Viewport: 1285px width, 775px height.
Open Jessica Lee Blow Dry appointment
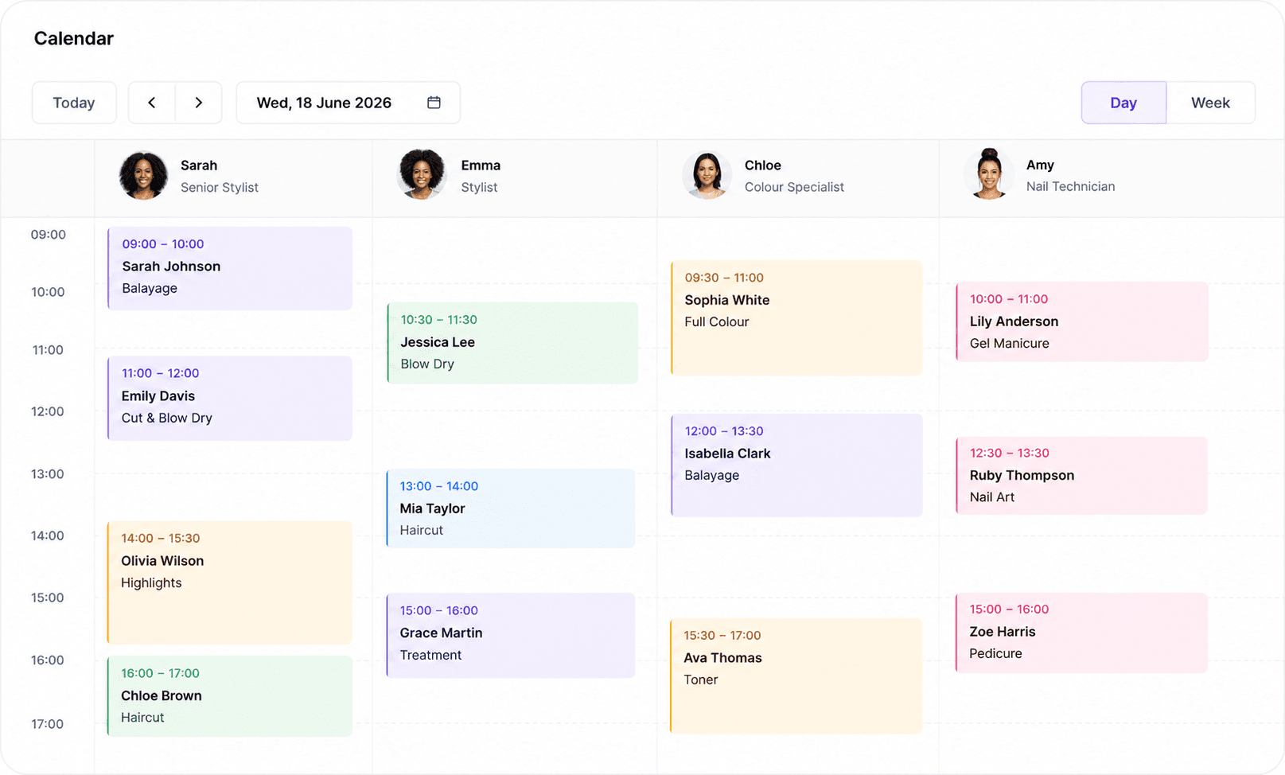[x=512, y=343]
